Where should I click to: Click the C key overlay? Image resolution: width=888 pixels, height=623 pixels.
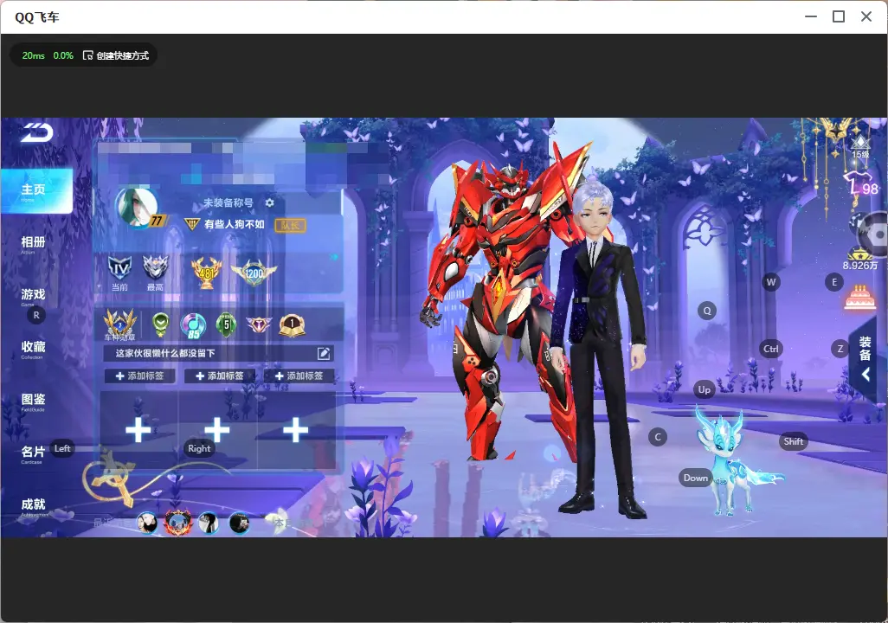point(658,437)
